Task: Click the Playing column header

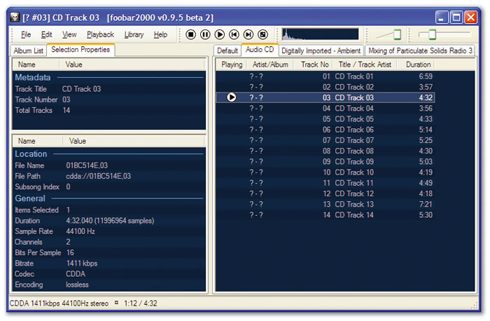Action: click(x=232, y=64)
